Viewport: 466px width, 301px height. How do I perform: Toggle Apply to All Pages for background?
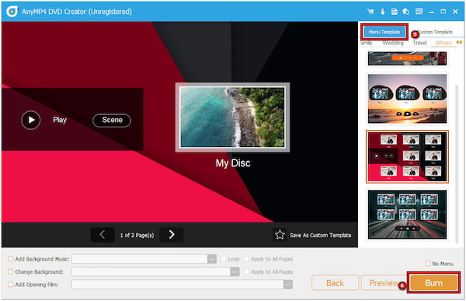(246, 271)
